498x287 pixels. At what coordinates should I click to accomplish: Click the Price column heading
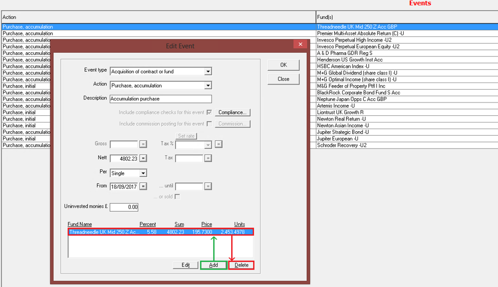click(207, 224)
